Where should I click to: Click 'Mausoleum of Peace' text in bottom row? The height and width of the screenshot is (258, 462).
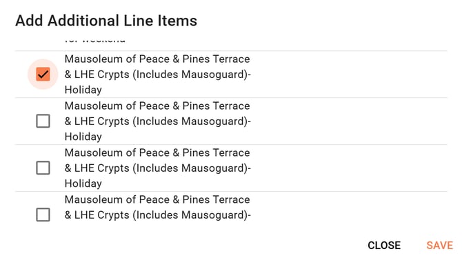tap(117, 199)
